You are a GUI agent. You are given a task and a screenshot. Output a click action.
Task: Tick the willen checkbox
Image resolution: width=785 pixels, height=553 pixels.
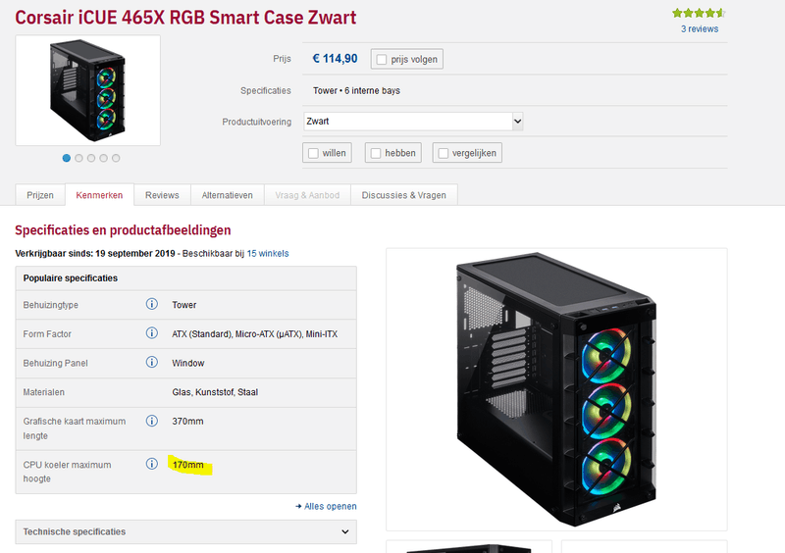click(x=313, y=153)
